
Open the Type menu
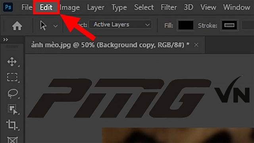pos(119,8)
